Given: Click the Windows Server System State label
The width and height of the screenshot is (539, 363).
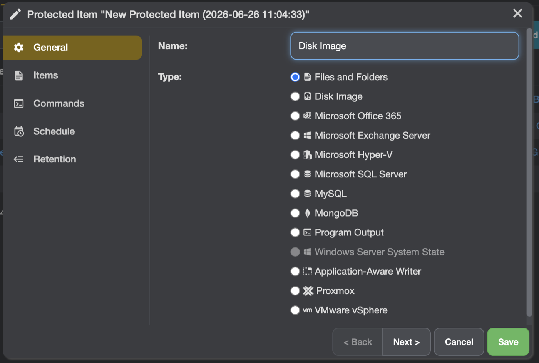Looking at the screenshot, I should tap(380, 252).
